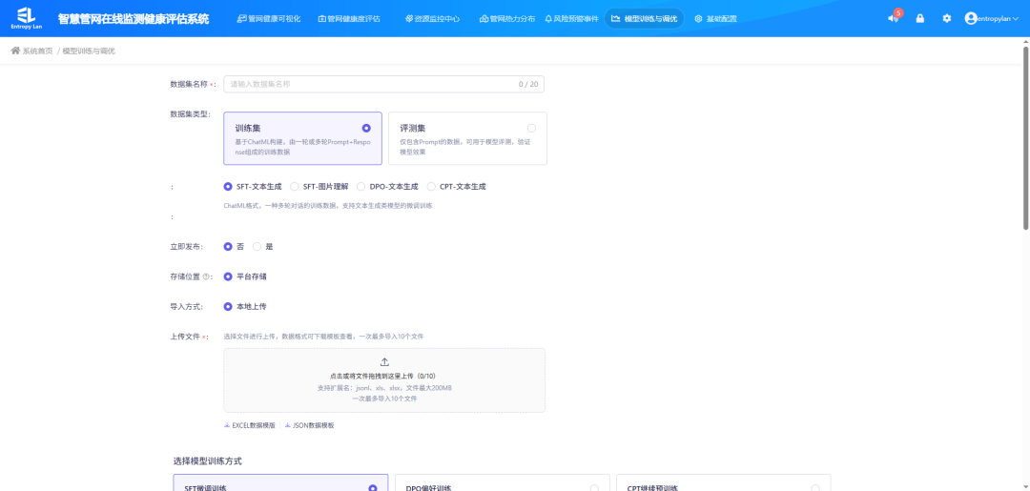
Task: Open 资源监控中心 menu
Action: 432,19
